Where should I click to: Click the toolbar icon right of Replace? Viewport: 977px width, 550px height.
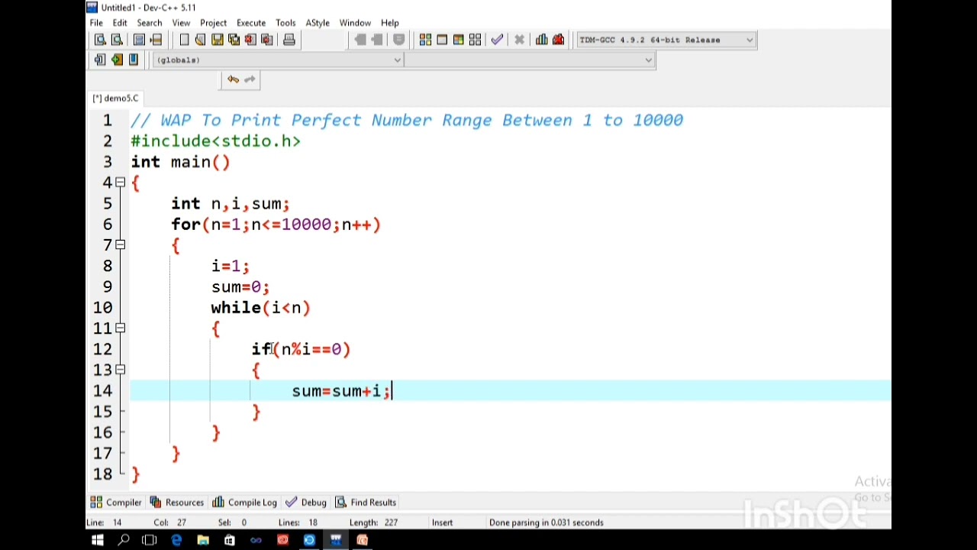(x=139, y=40)
